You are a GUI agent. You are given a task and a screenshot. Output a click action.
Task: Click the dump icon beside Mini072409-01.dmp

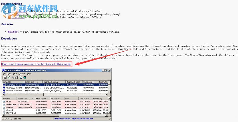[4, 85]
